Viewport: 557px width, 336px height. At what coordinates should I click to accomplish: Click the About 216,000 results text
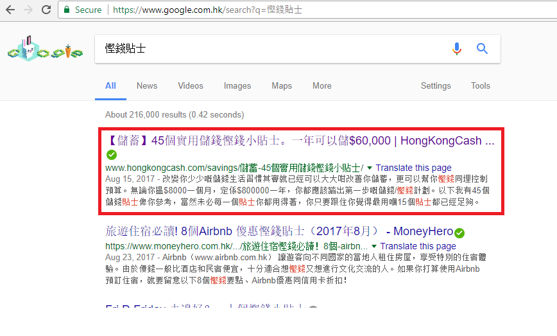[x=175, y=115]
